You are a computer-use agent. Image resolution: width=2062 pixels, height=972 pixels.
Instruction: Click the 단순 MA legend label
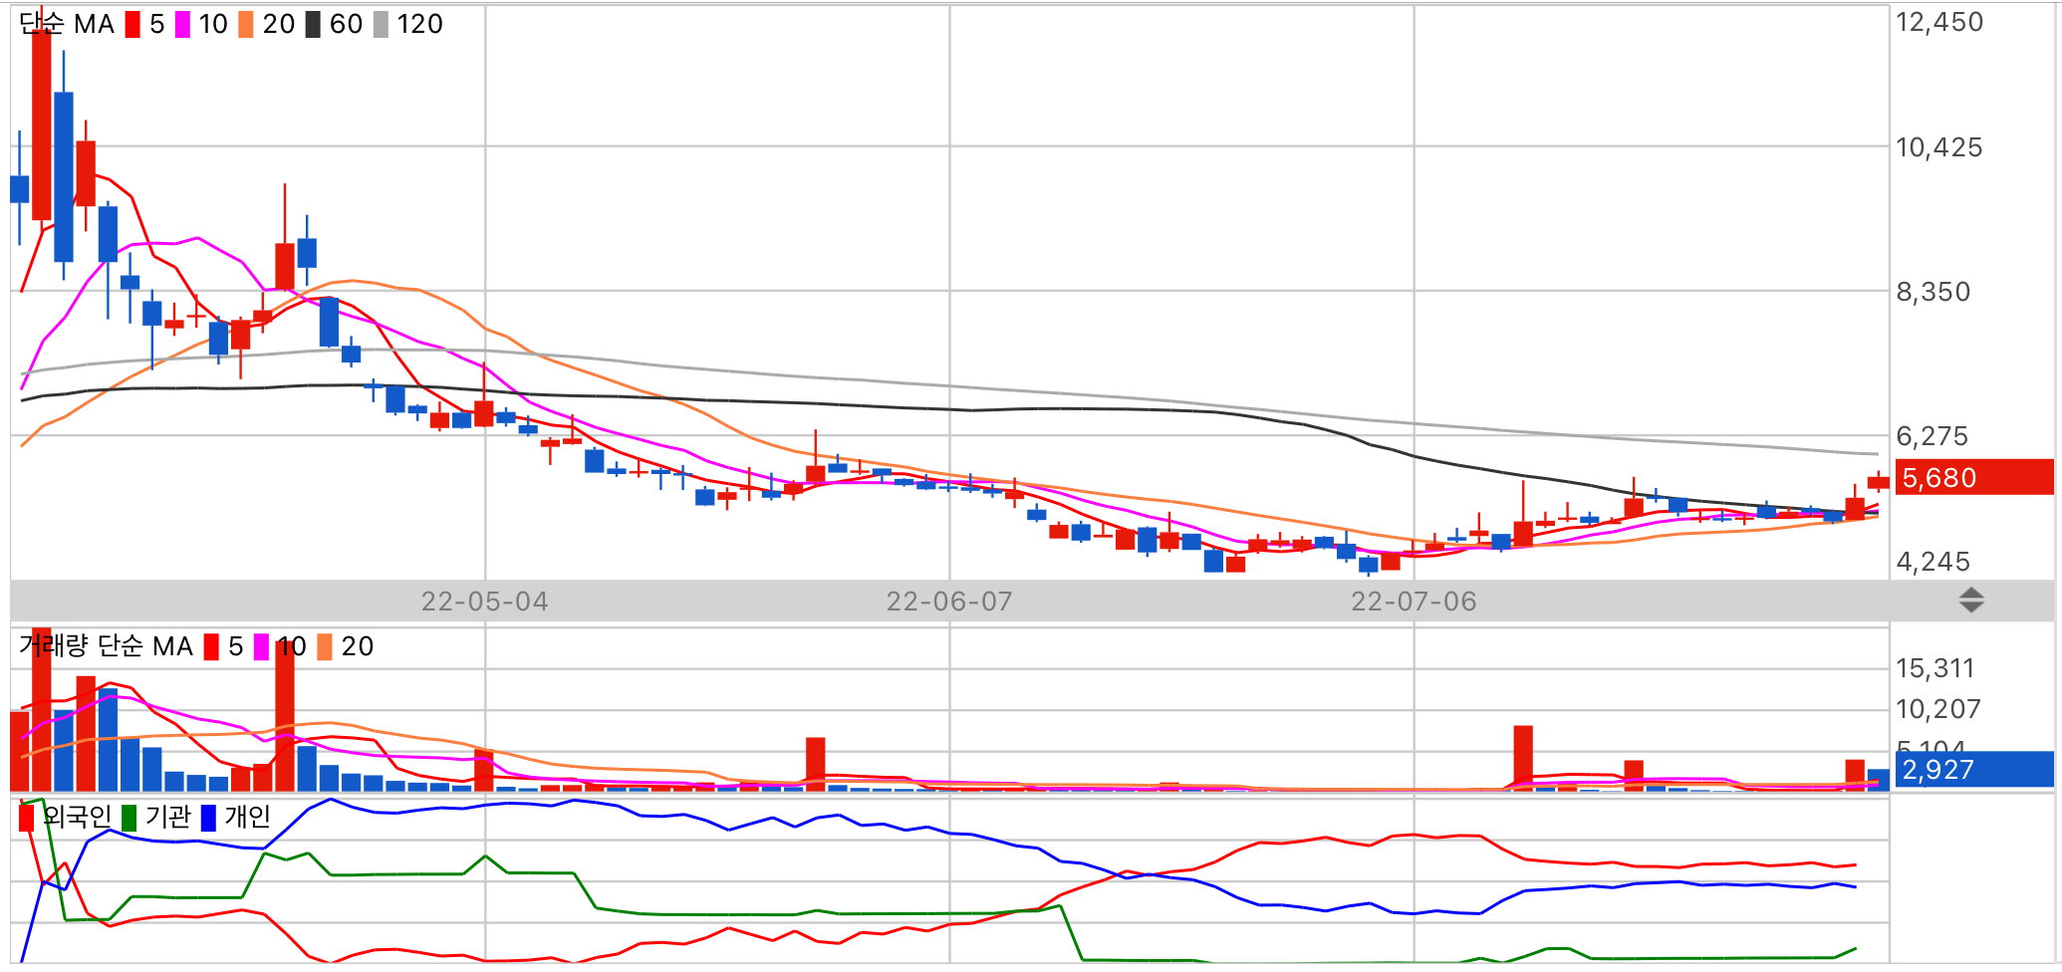[67, 24]
